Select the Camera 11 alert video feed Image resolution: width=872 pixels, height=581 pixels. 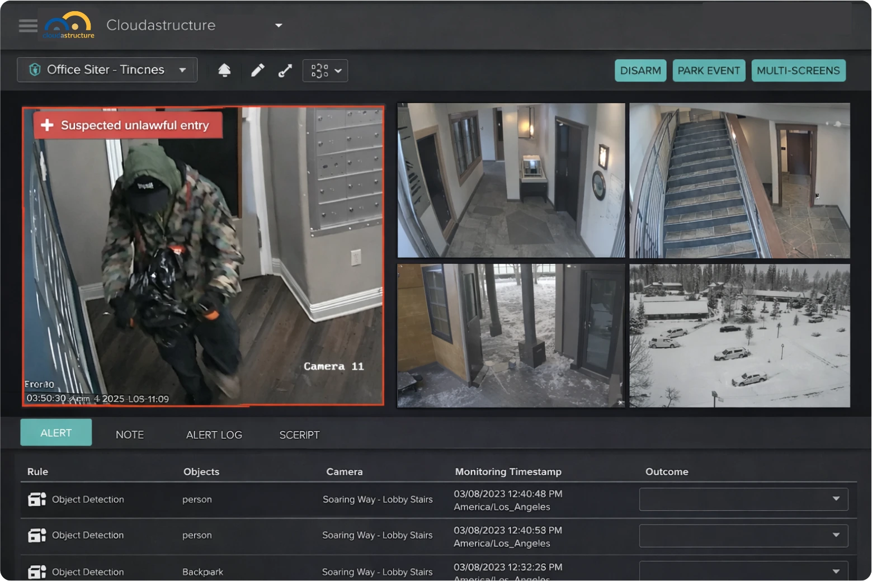[x=203, y=256]
